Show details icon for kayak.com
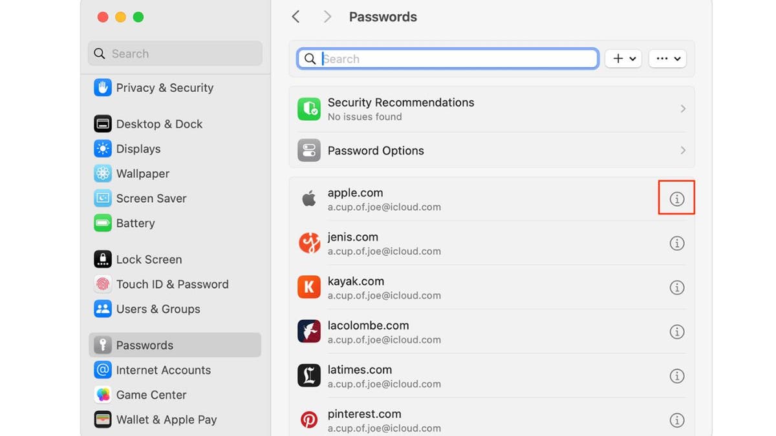776x436 pixels. tap(676, 287)
